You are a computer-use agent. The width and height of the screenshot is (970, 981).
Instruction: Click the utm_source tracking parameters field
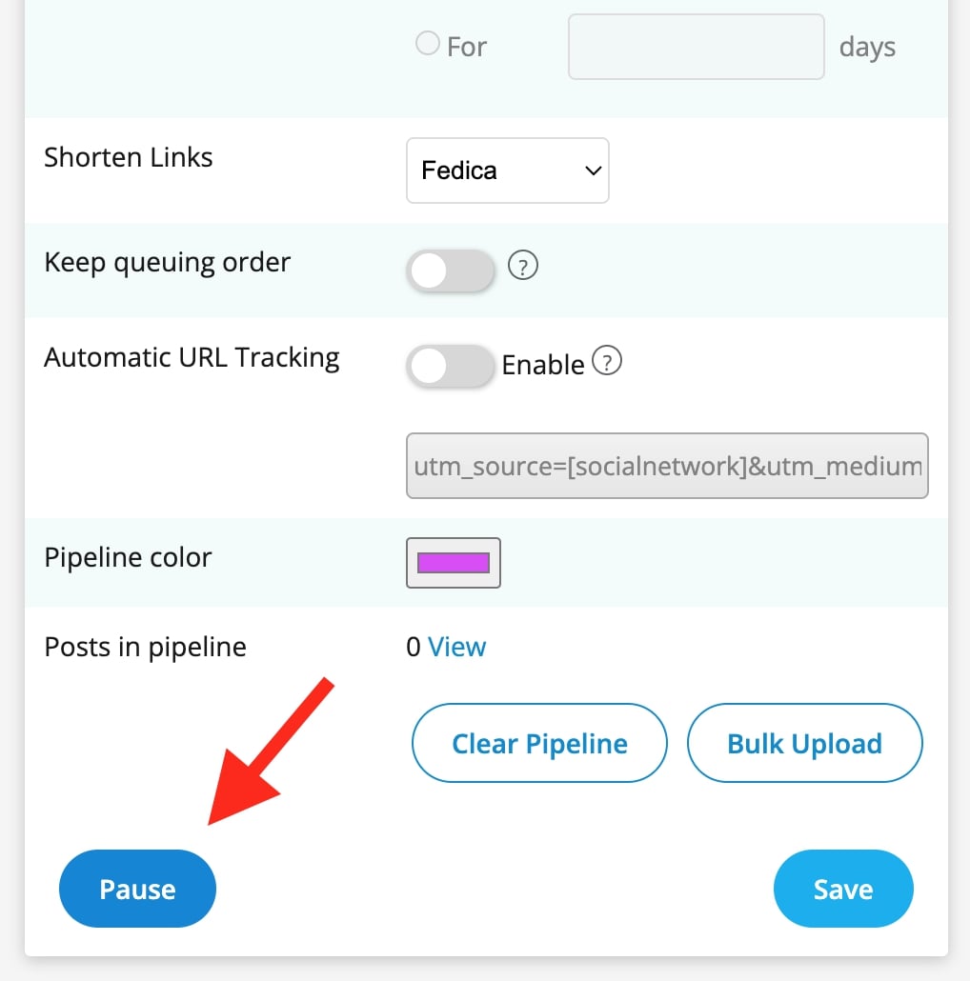click(x=667, y=467)
